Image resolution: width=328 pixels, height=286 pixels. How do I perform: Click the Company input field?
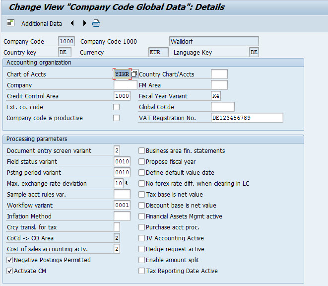click(x=126, y=85)
